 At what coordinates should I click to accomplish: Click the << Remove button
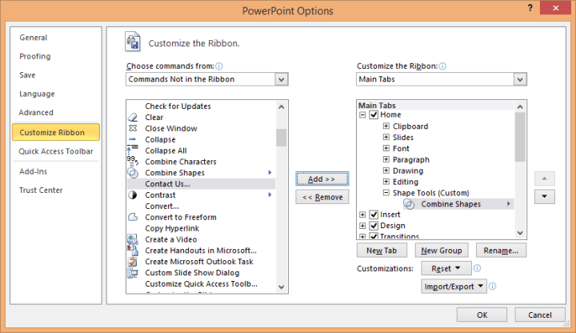tap(322, 198)
